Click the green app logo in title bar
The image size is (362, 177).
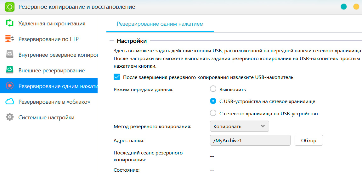click(9, 7)
